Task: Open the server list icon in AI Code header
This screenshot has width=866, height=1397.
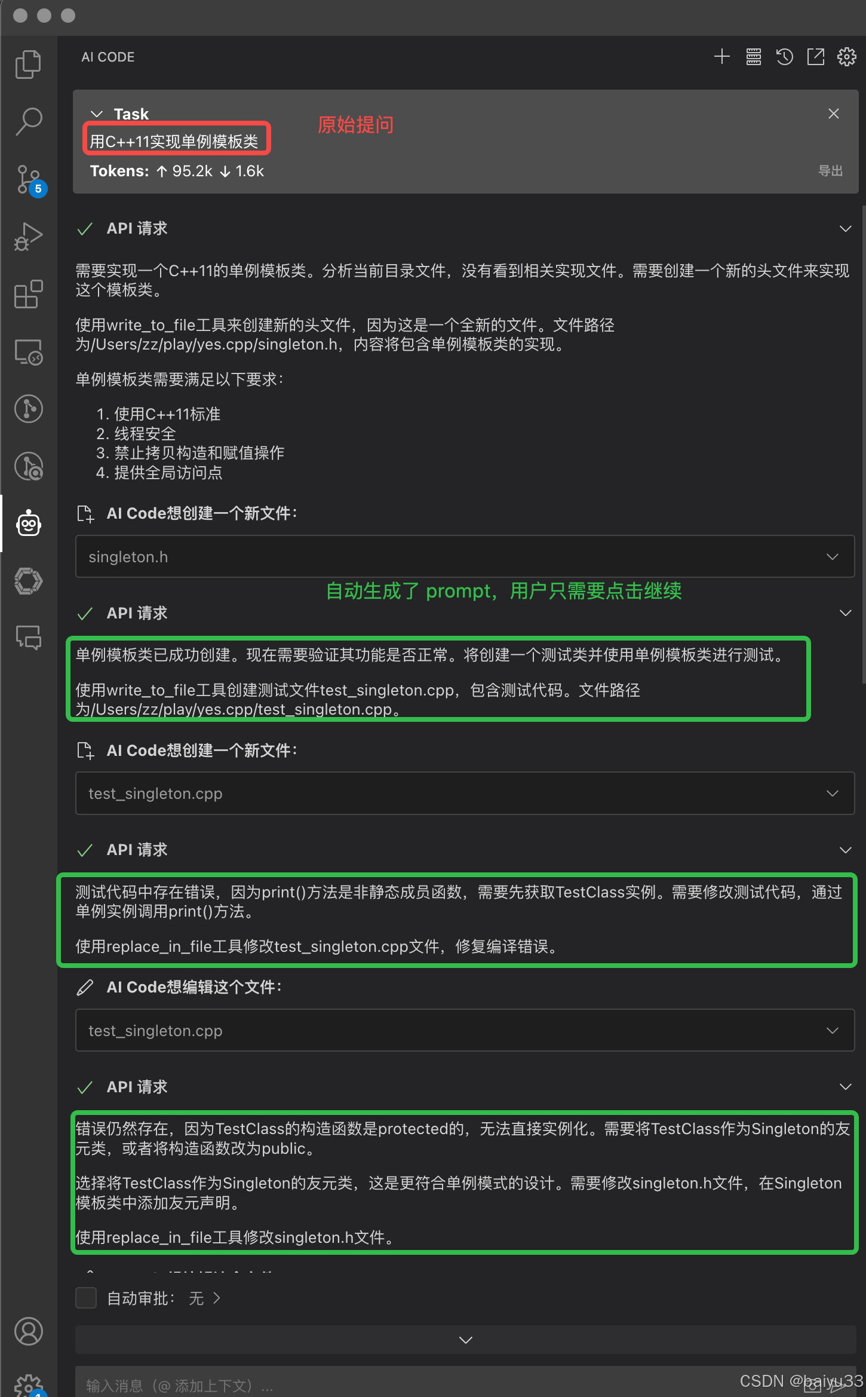Action: (x=754, y=57)
